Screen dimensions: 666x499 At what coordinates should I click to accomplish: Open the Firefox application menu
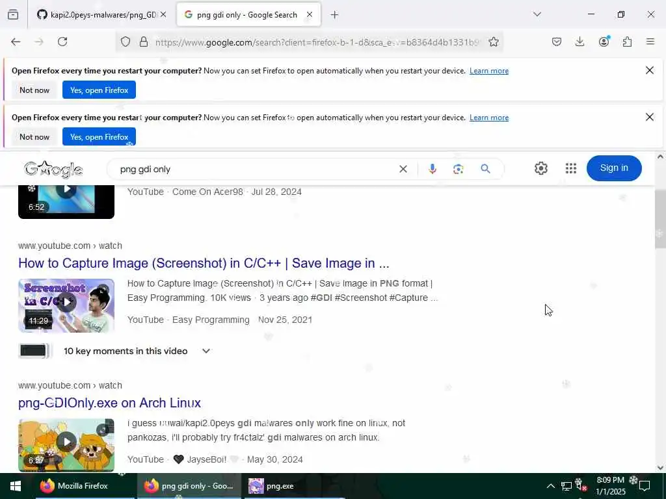650,42
